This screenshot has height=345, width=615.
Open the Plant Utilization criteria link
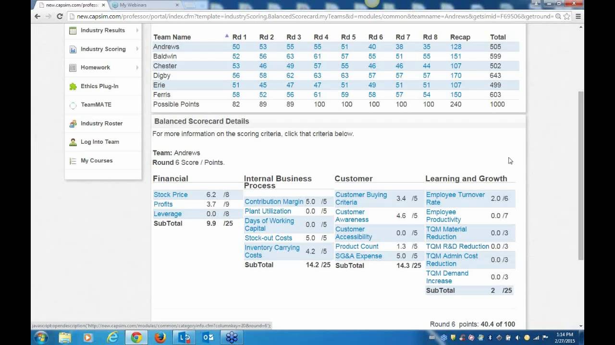[268, 211]
